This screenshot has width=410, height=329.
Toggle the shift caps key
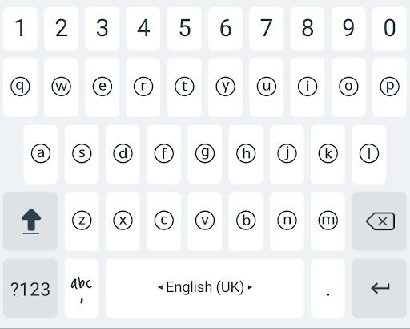[x=30, y=221]
